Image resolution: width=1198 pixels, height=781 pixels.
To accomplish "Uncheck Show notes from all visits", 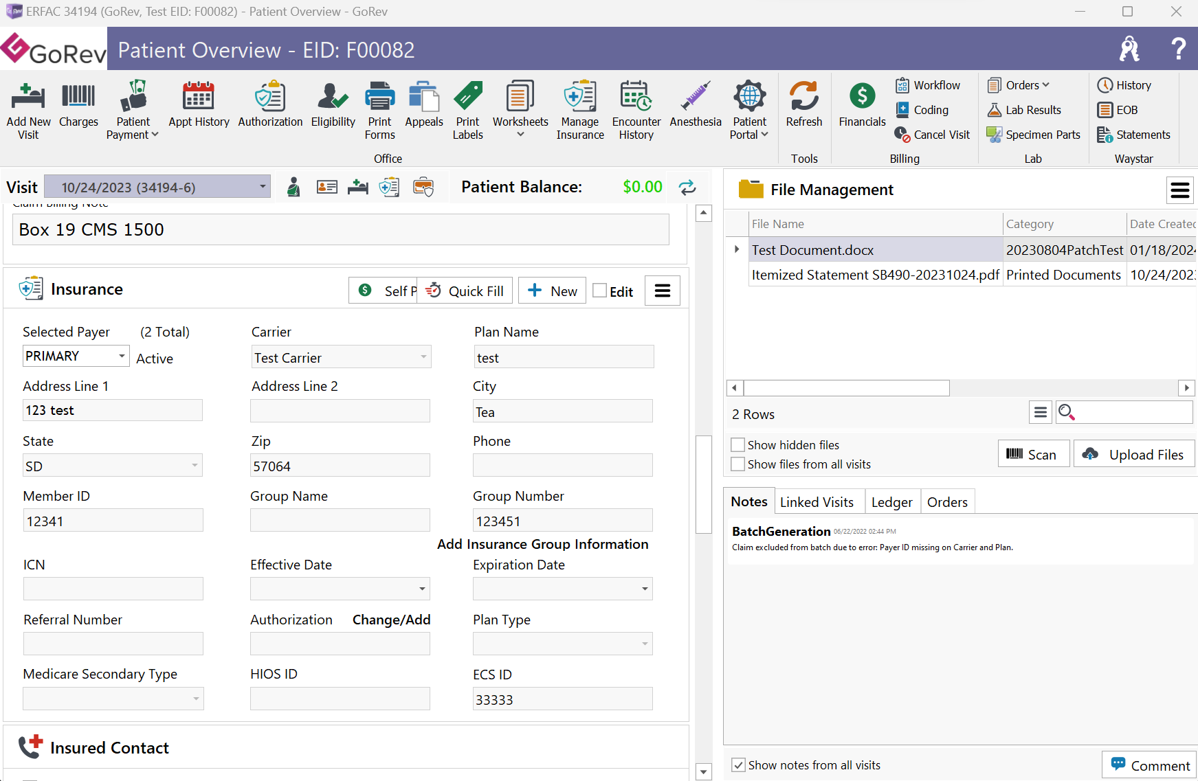I will (x=738, y=765).
